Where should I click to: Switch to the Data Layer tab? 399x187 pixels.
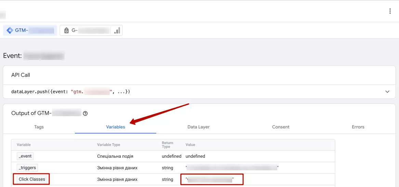pos(199,127)
